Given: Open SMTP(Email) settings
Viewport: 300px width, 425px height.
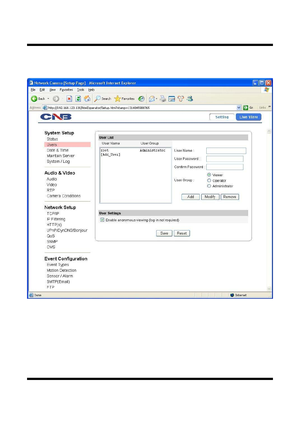Looking at the screenshot, I should (58, 282).
